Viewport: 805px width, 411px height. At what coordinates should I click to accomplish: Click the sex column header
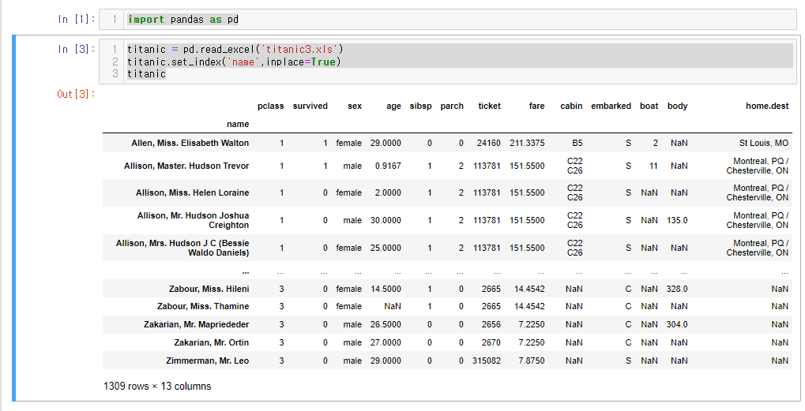pyautogui.click(x=355, y=106)
